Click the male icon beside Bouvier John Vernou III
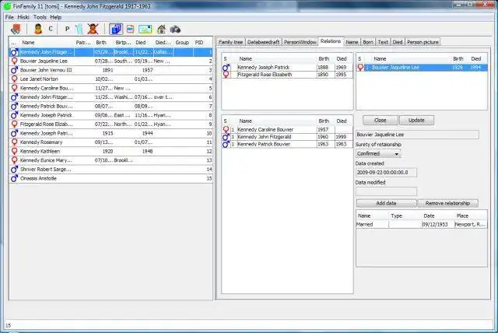Viewport: 498px width, 333px height. (x=14, y=70)
